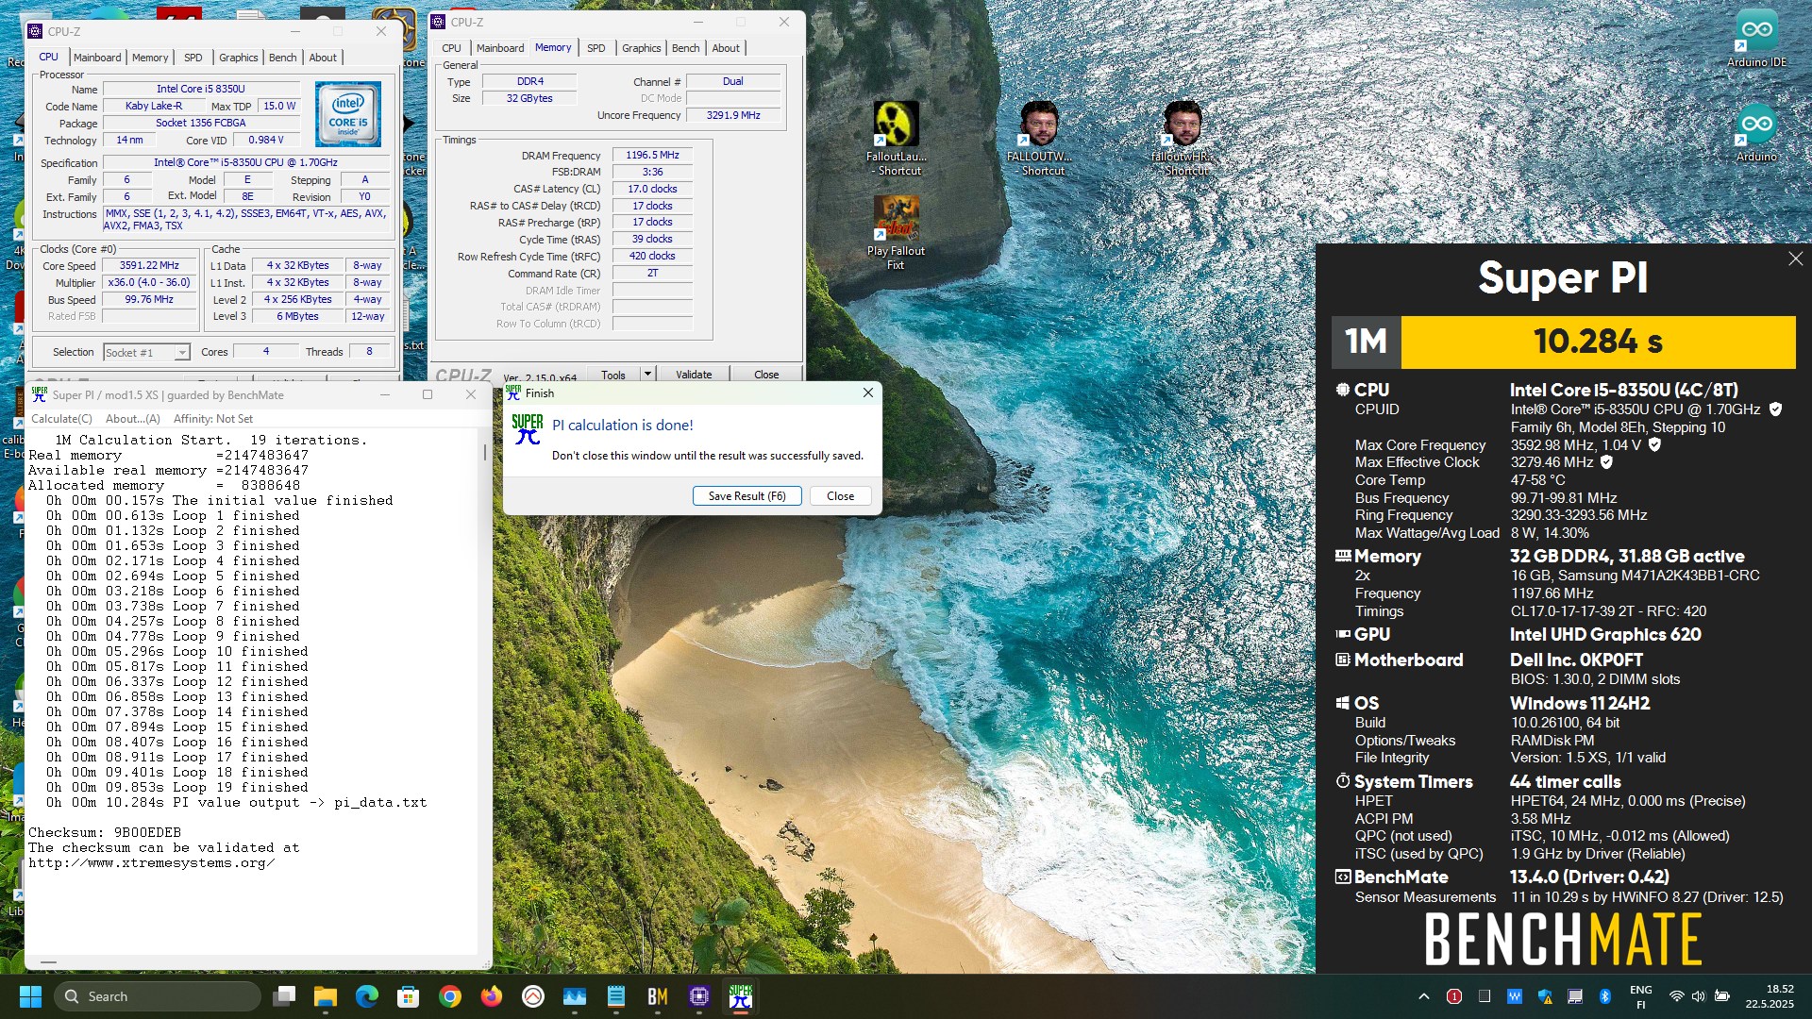Open the Tools dropdown arrow in CPU-Z
This screenshot has width=1812, height=1019.
tap(647, 375)
